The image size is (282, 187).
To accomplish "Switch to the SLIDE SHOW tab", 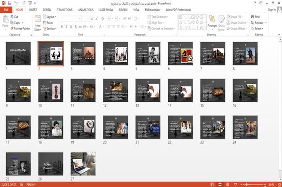I will (x=106, y=10).
